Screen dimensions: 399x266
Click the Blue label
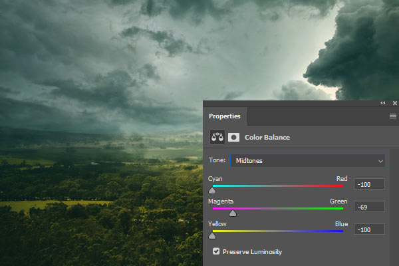coord(342,224)
